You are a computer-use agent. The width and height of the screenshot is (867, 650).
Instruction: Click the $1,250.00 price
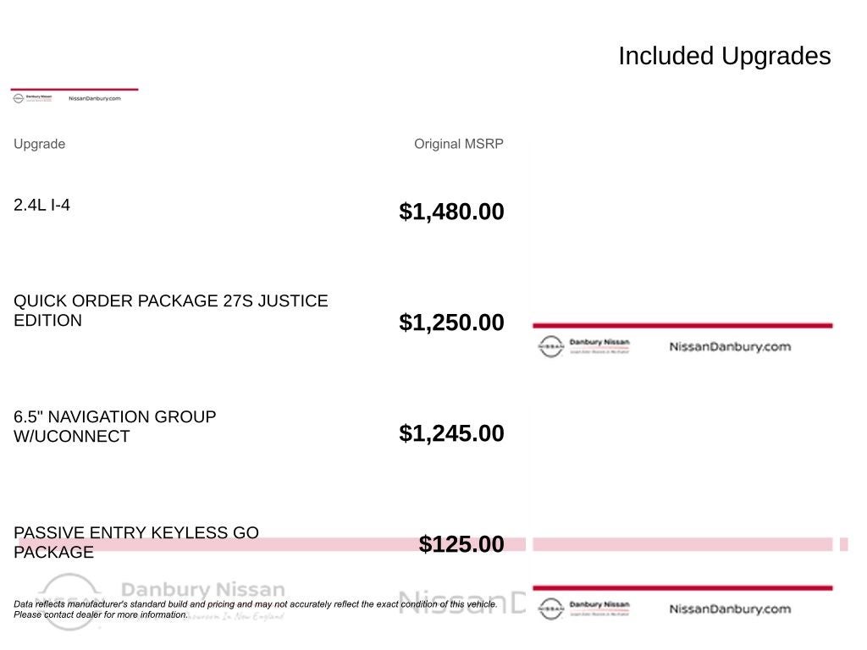[451, 322]
